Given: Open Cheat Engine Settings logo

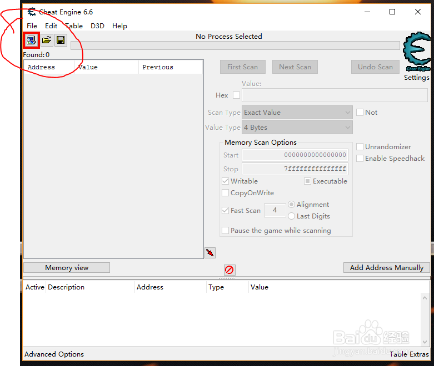Looking at the screenshot, I should point(417,52).
